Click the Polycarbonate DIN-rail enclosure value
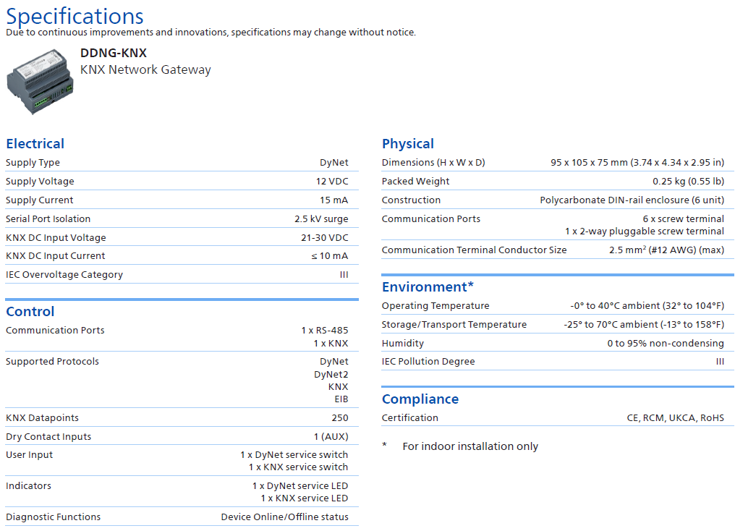 632,200
